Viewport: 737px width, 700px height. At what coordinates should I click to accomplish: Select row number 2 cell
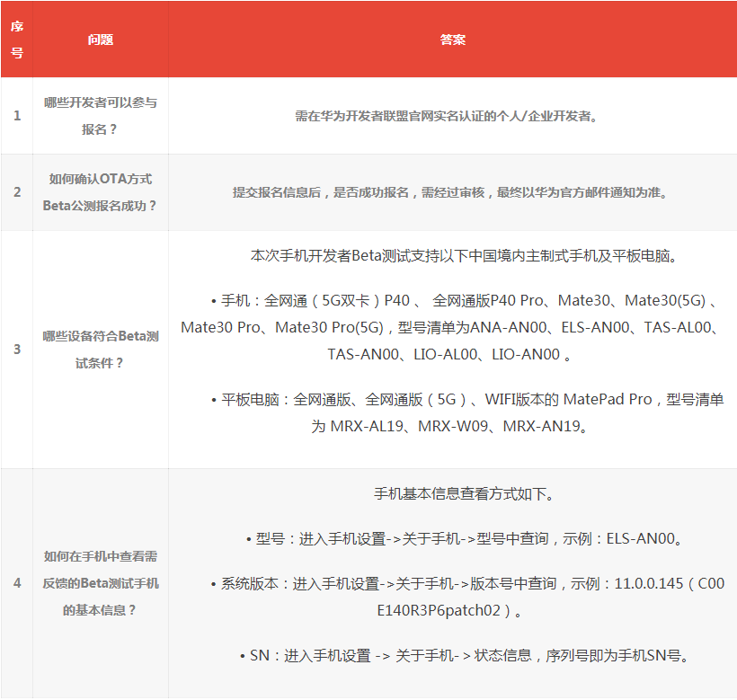click(17, 192)
